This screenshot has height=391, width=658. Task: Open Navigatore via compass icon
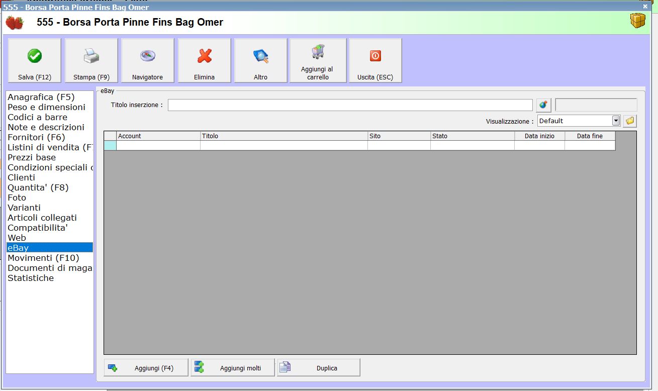147,56
